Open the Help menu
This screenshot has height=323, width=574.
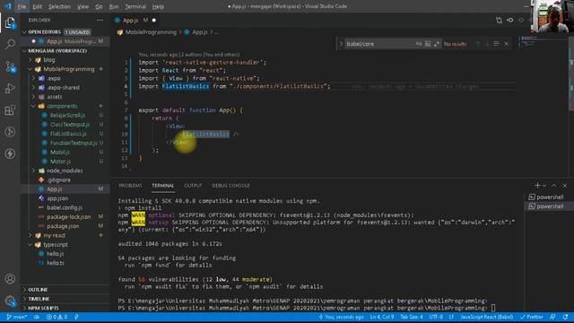(158, 6)
